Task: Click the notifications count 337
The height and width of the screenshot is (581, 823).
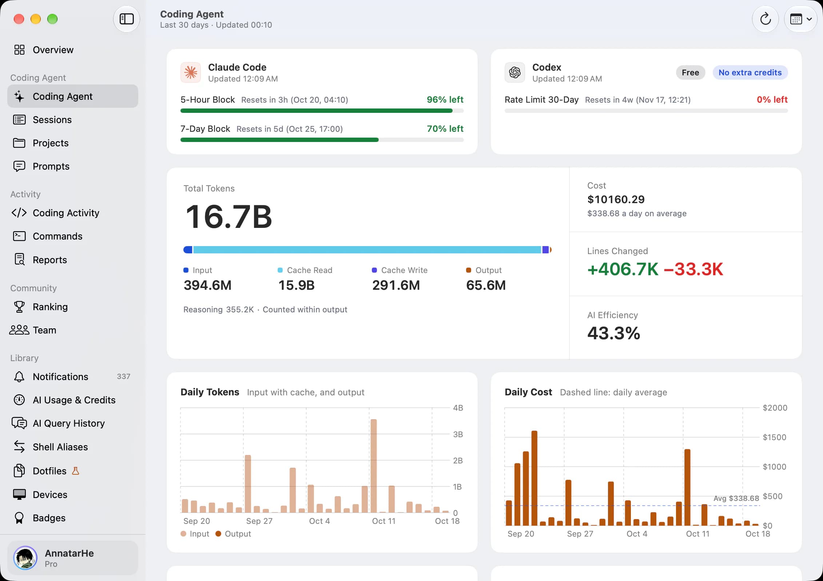Action: pos(123,376)
